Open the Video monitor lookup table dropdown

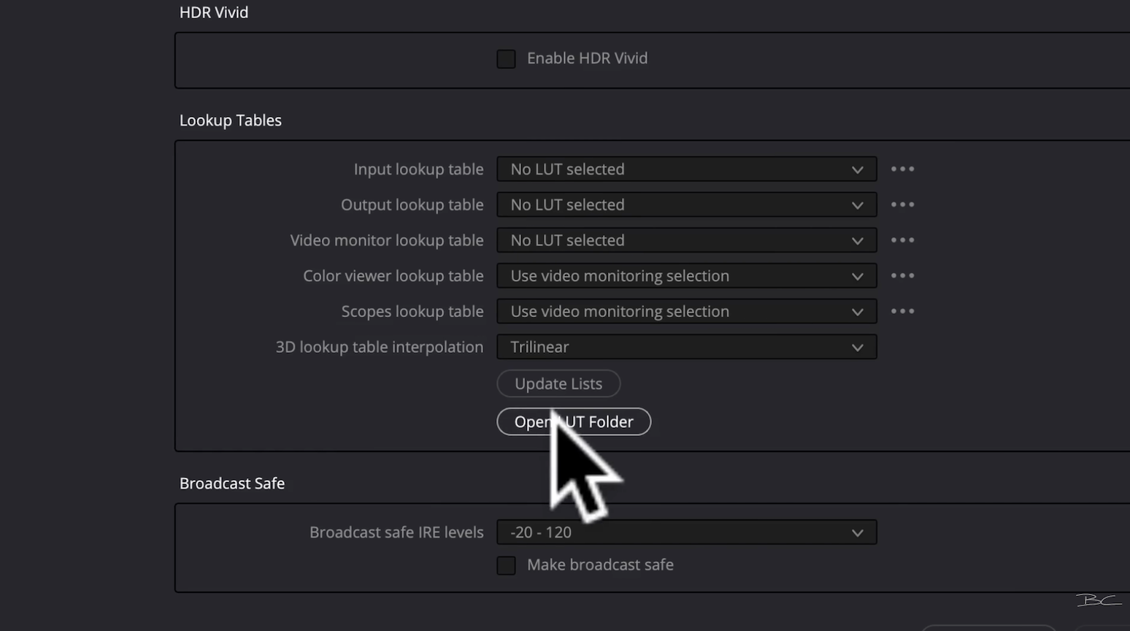point(686,240)
